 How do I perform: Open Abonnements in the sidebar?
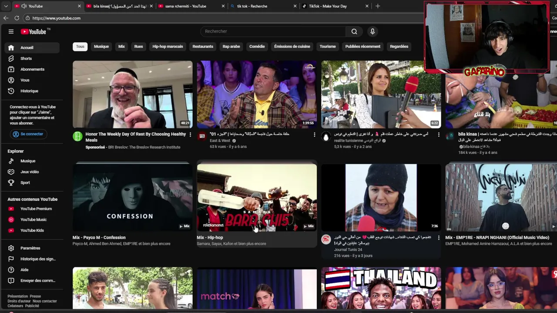[x=32, y=69]
